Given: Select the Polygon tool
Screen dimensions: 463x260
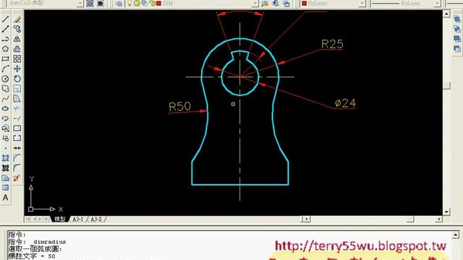Looking at the screenshot, I should coord(5,49).
